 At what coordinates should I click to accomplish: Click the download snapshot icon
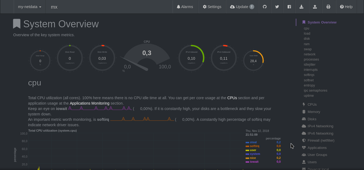click(x=301, y=7)
